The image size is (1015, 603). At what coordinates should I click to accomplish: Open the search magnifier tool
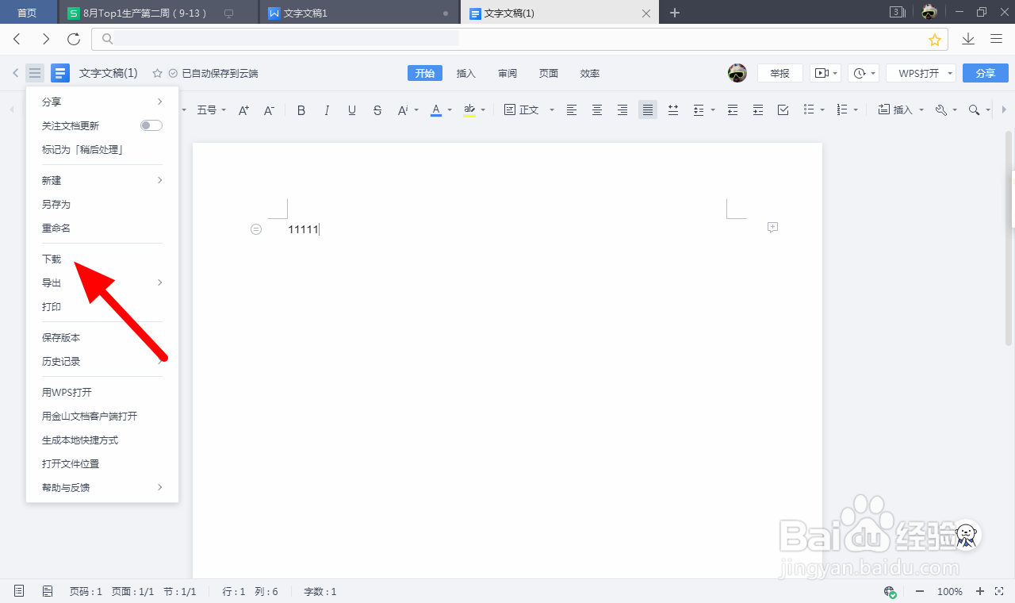975,110
